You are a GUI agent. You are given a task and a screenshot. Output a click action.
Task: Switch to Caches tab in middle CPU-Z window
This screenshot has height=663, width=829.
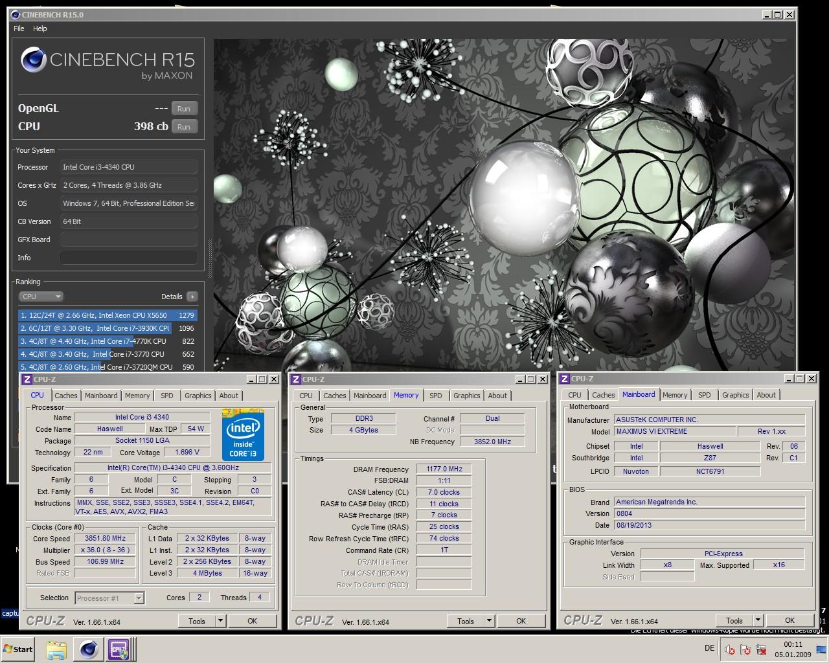pos(334,396)
